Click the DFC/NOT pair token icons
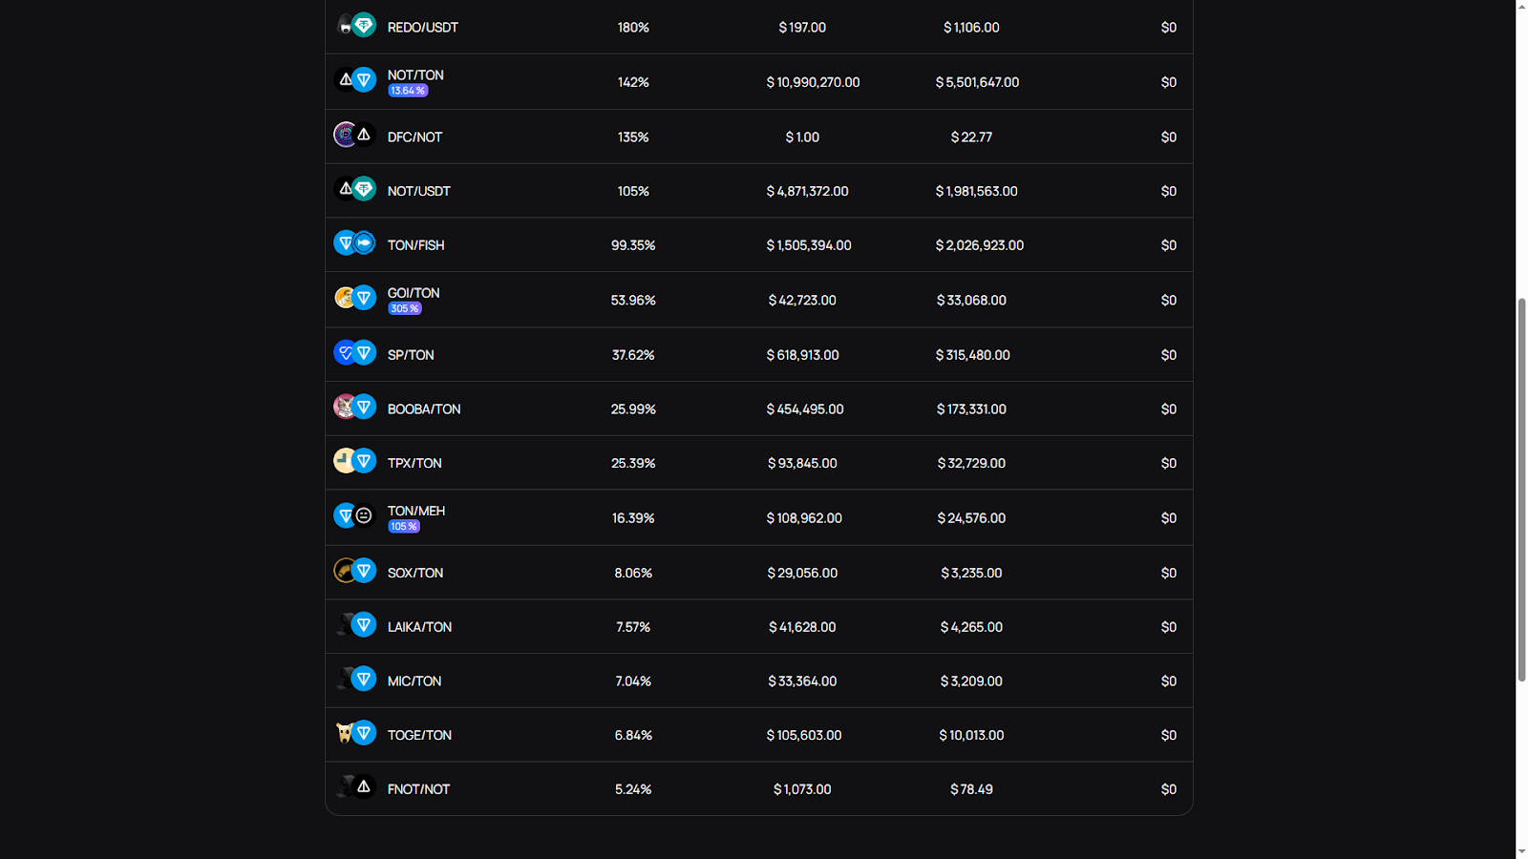The image size is (1528, 859). [354, 136]
